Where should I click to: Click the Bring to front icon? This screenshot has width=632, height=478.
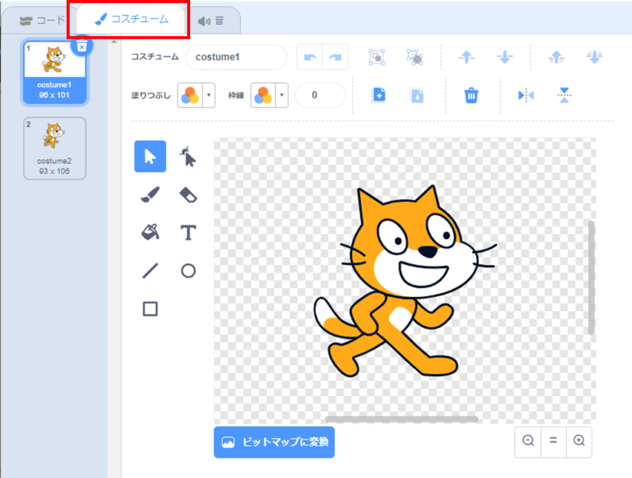coord(556,57)
